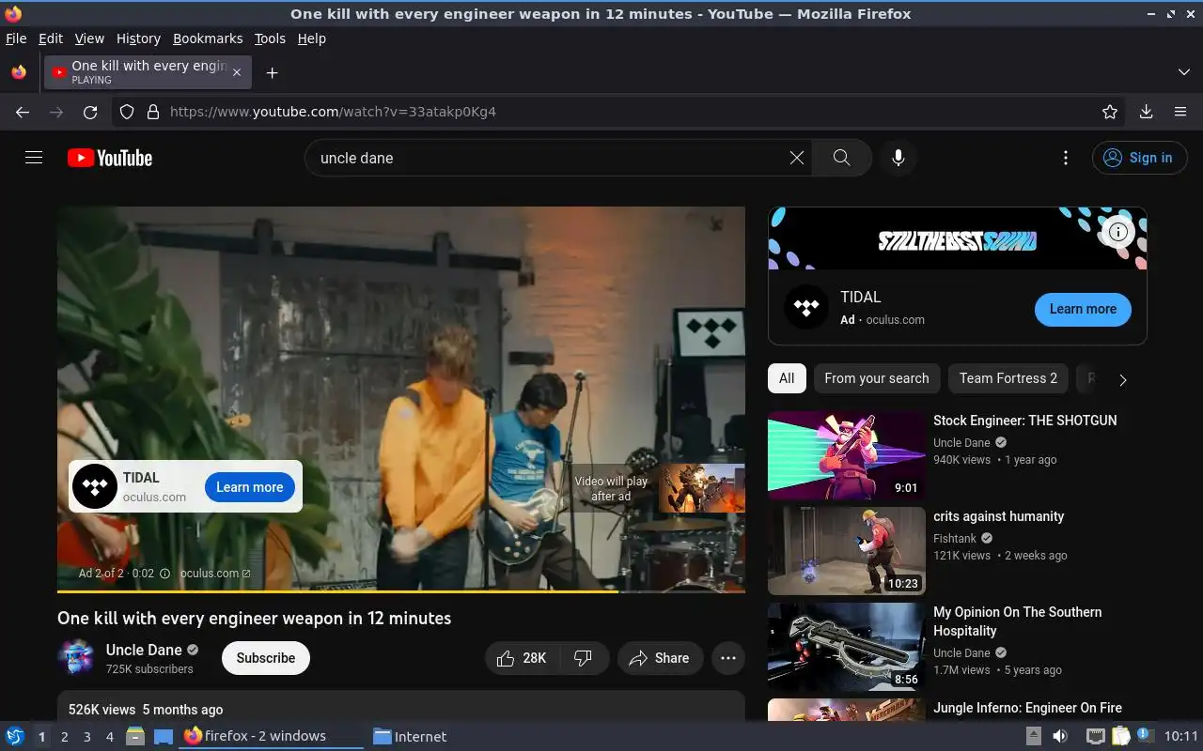
Task: Open the Firefox View pinned icon
Action: [x=19, y=72]
